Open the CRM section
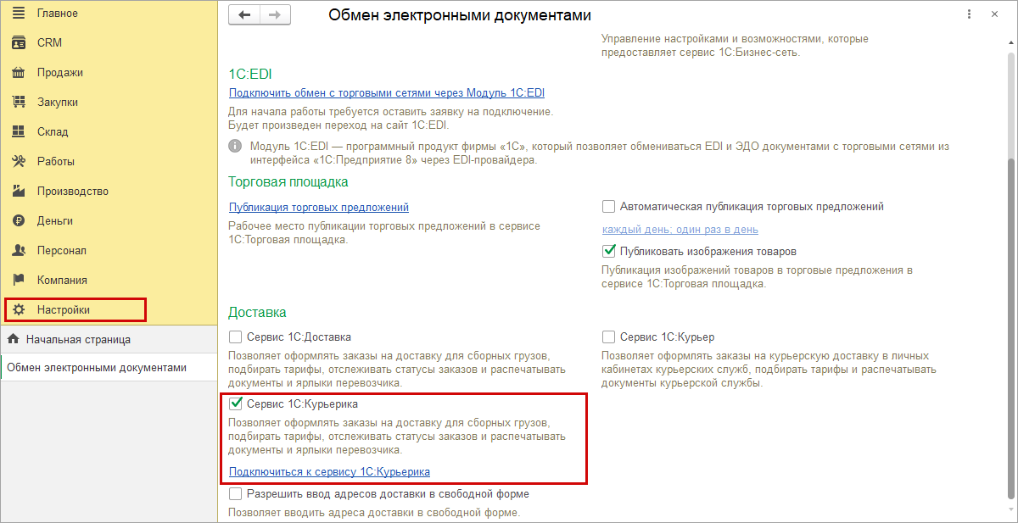This screenshot has width=1018, height=523. coord(109,42)
